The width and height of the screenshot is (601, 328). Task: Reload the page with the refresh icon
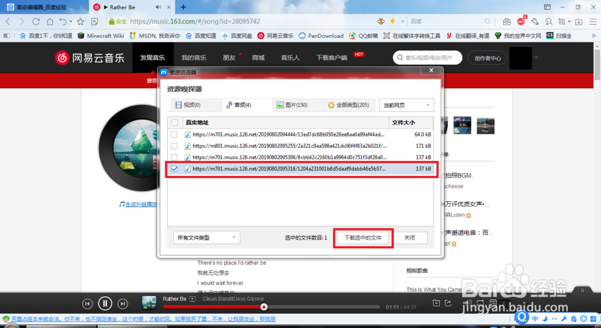click(36, 22)
